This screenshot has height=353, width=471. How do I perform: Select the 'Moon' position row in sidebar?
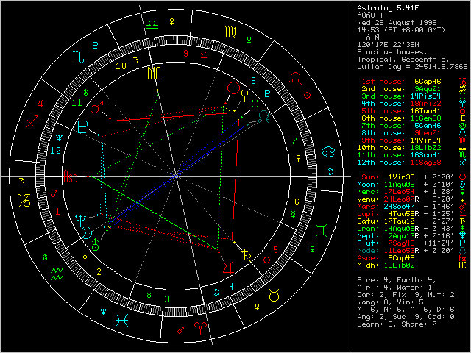click(x=402, y=185)
